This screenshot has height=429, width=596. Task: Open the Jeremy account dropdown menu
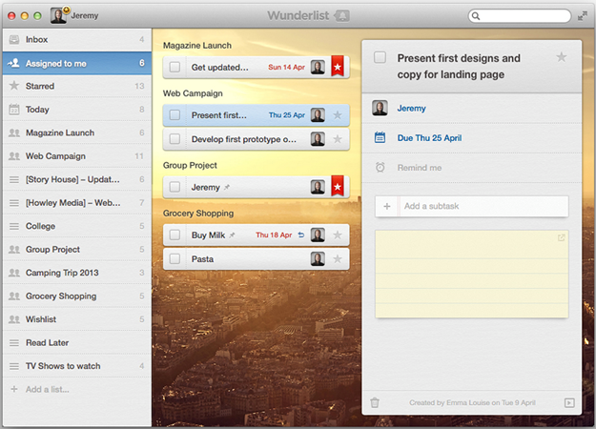[x=74, y=16]
